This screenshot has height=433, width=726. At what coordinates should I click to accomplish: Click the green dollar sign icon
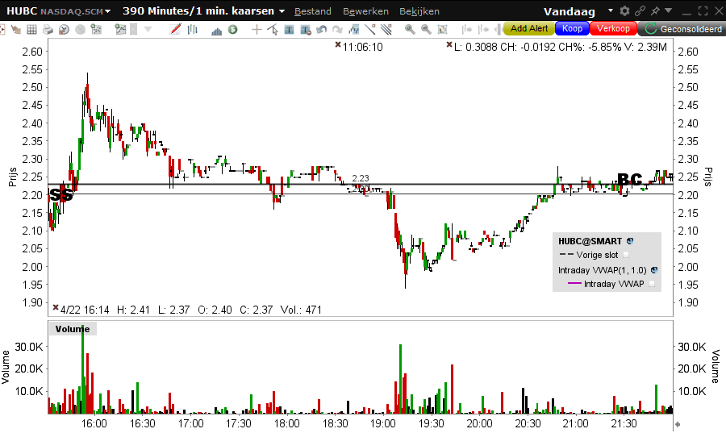click(233, 30)
